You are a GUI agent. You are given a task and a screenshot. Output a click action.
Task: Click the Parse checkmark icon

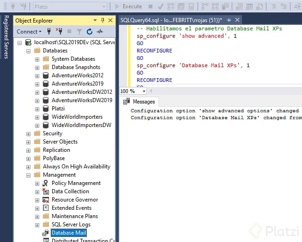point(160,6)
